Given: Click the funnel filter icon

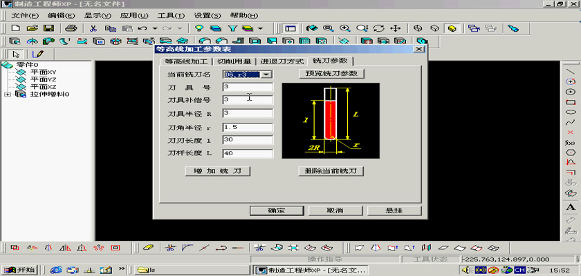Looking at the screenshot, I should [232, 28].
